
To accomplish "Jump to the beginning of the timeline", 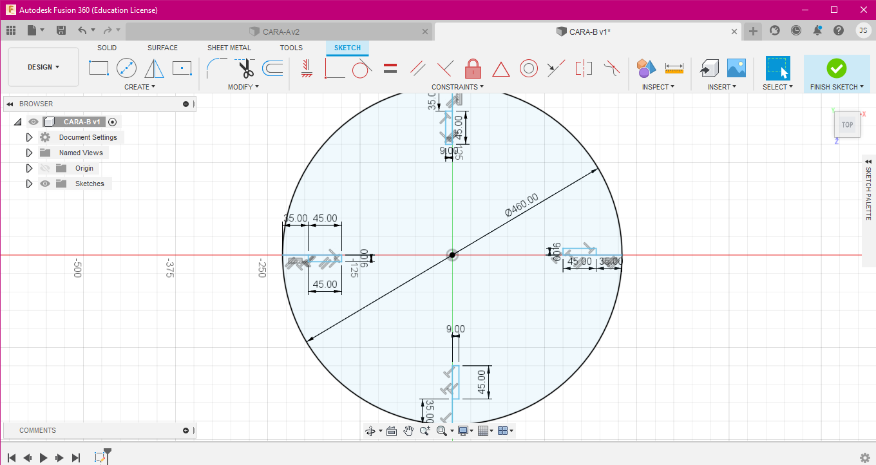I will 12,458.
